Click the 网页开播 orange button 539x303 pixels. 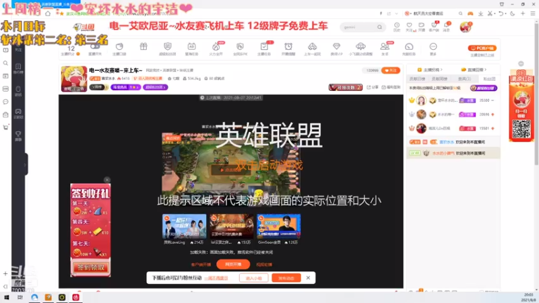[233, 264]
